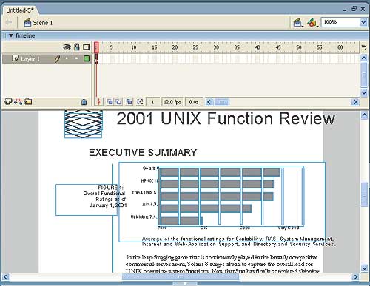The height and width of the screenshot is (286, 370).
Task: Open the timeline frame view options menu
Action: pos(364,47)
